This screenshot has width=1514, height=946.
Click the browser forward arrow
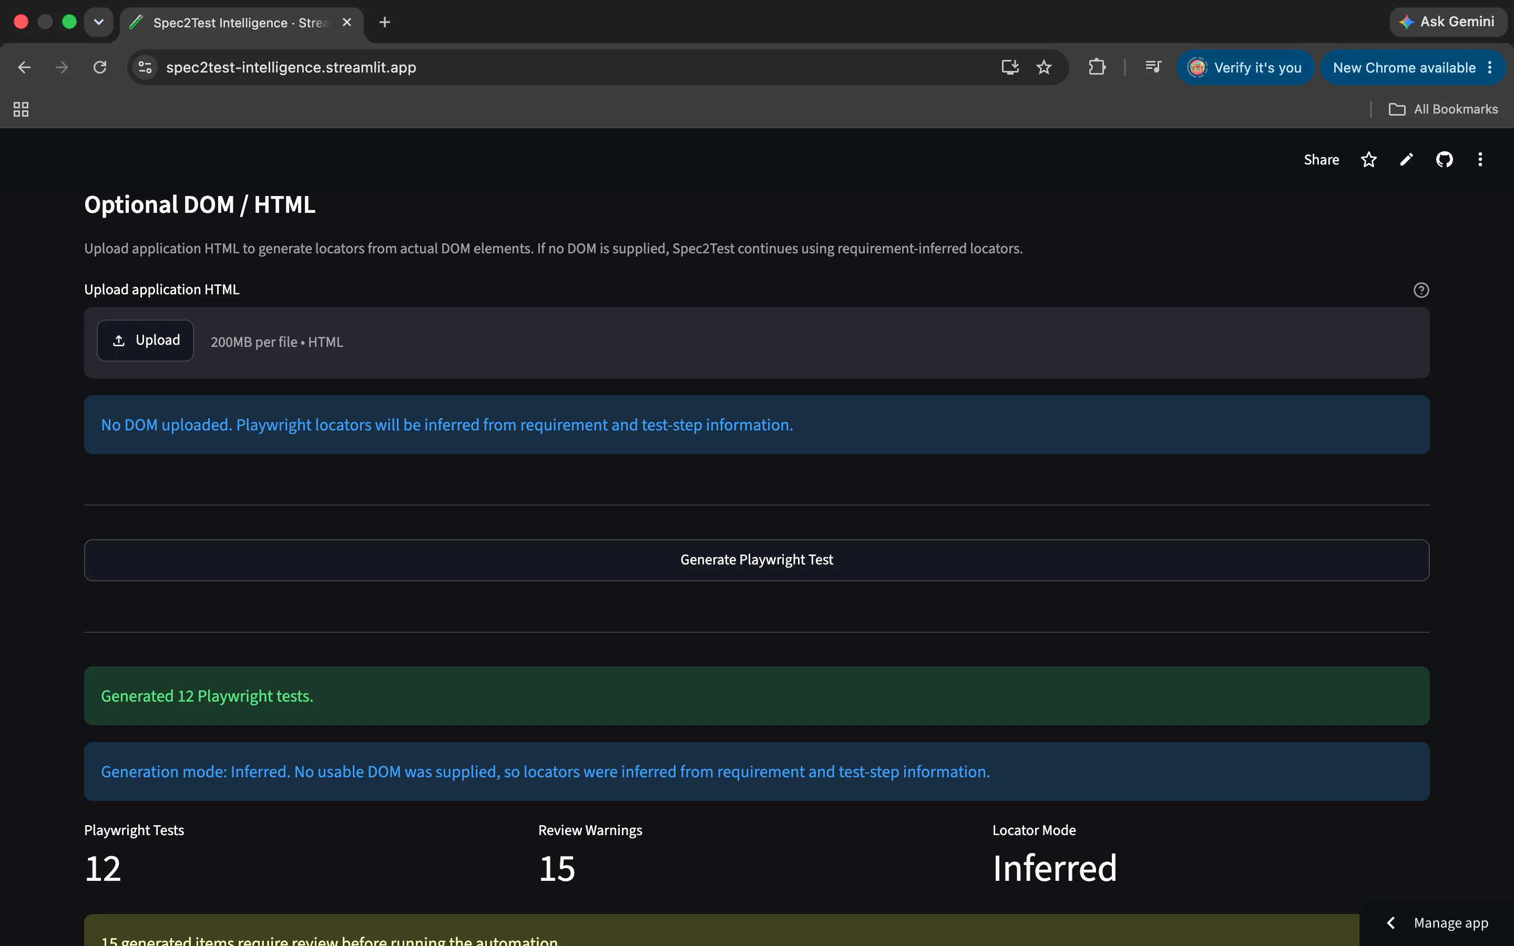62,67
